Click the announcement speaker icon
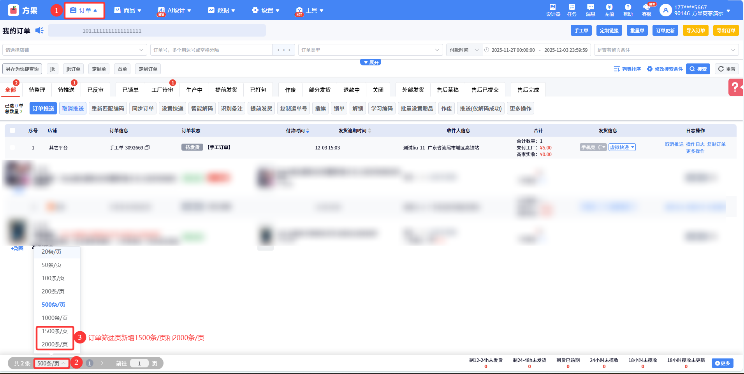The height and width of the screenshot is (374, 744). [39, 30]
